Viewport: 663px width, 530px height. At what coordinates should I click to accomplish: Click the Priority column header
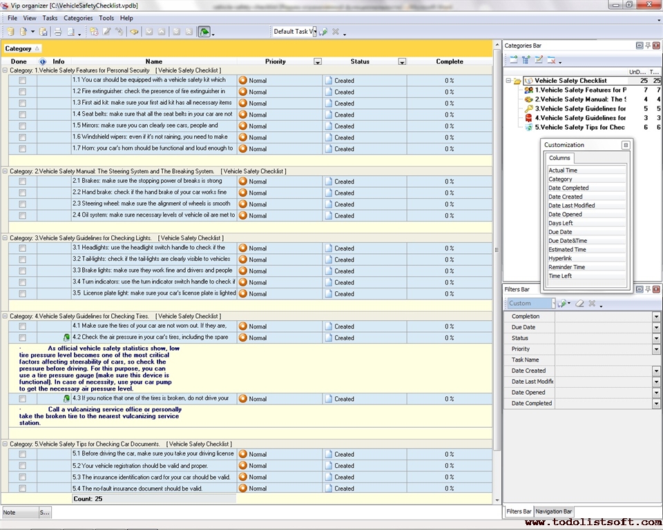275,61
